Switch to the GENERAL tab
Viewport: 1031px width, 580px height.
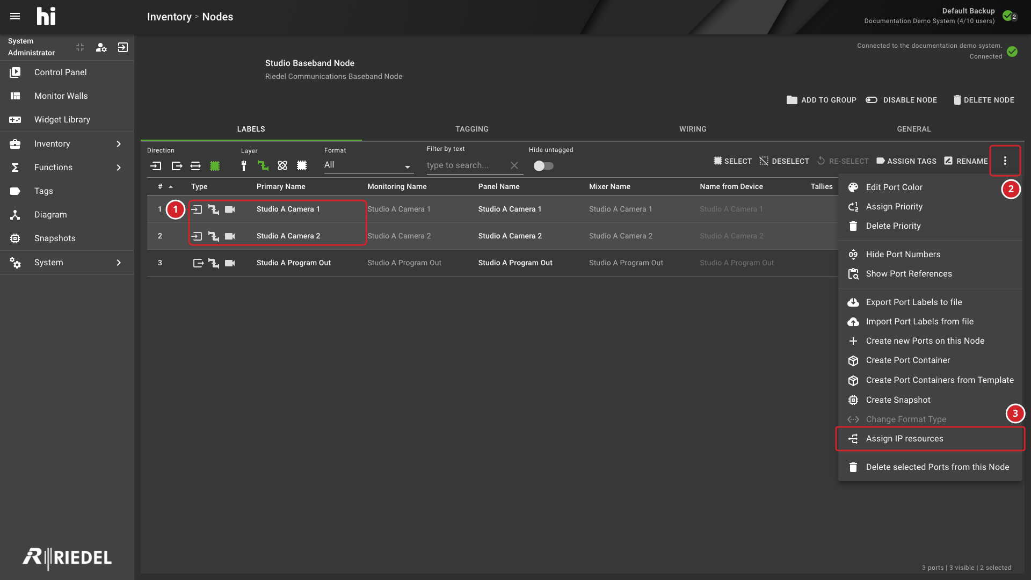coord(914,129)
